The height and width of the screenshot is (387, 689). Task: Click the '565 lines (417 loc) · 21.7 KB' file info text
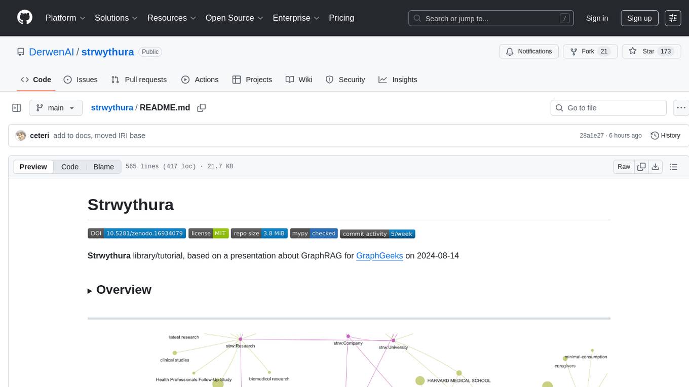[179, 167]
